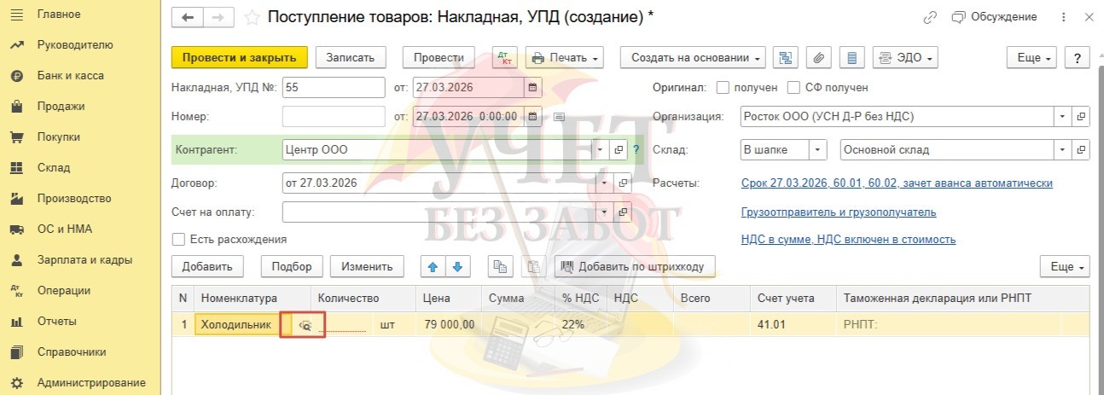Viewport: 1104px width, 395px height.
Task: Enable the Есть расхождения checkbox
Action: (179, 239)
